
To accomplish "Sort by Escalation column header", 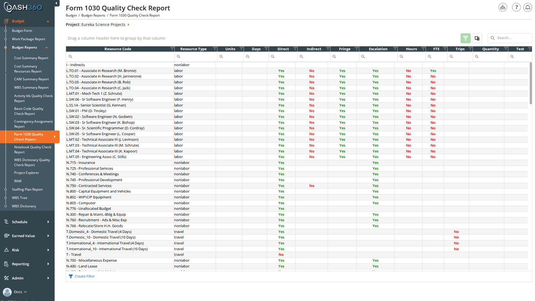I will 378,49.
